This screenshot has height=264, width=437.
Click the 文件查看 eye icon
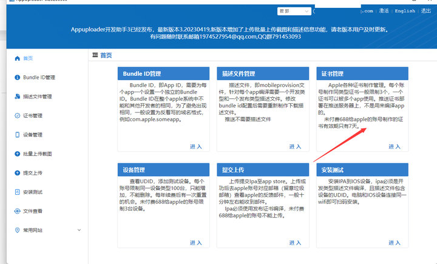pos(17,211)
